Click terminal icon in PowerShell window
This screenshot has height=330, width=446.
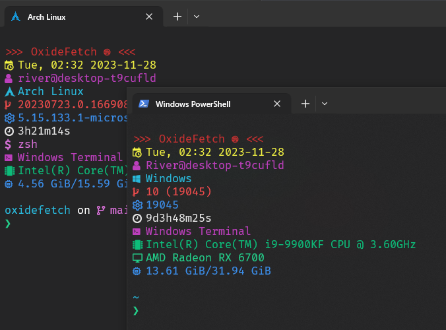click(137, 232)
